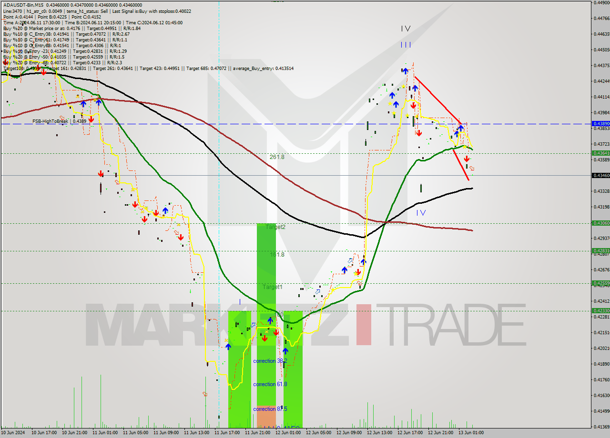
Task: Select the 261.8 Fibonacci label
Action: (x=277, y=157)
